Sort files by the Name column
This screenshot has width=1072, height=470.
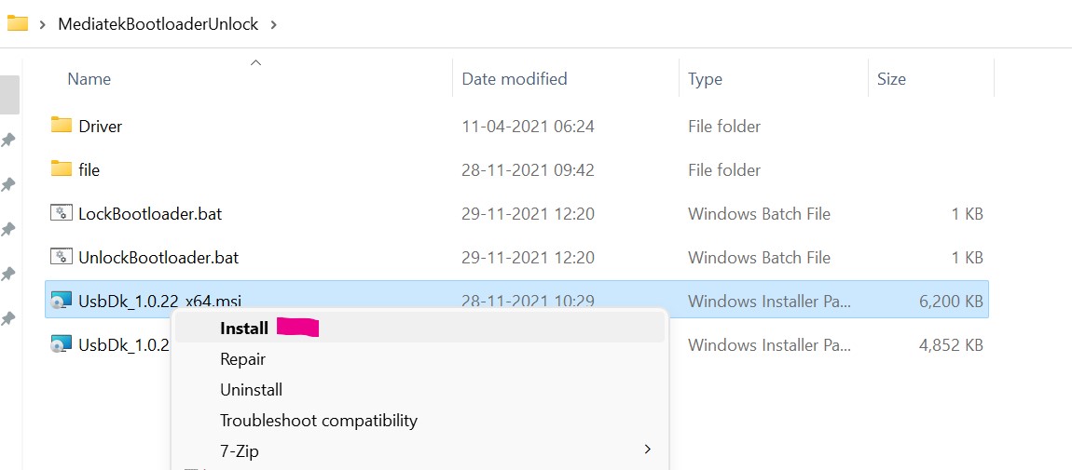click(89, 79)
